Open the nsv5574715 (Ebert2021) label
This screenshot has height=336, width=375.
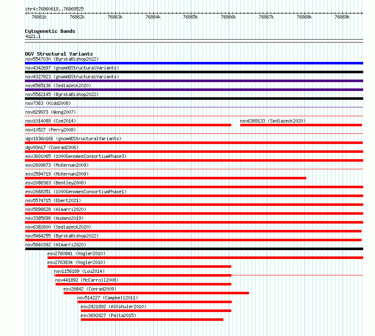coord(53,200)
